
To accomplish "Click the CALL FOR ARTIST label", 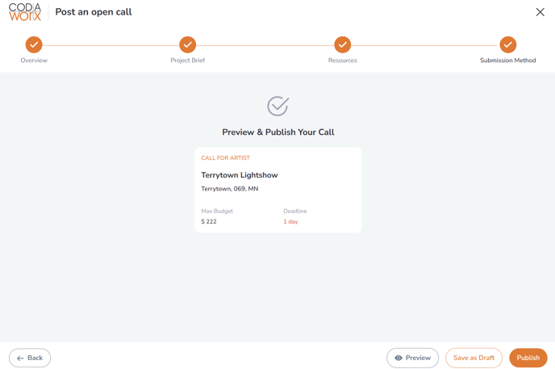I will click(x=226, y=158).
